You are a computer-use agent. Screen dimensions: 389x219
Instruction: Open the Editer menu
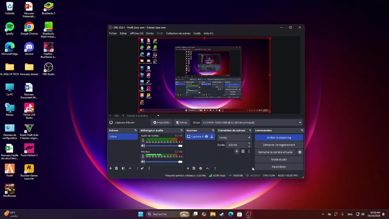(123, 33)
